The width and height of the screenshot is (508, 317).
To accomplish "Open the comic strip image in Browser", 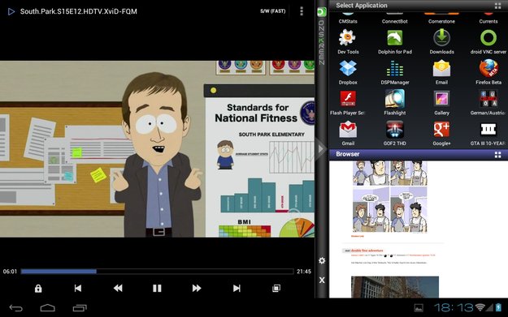I will (390, 197).
